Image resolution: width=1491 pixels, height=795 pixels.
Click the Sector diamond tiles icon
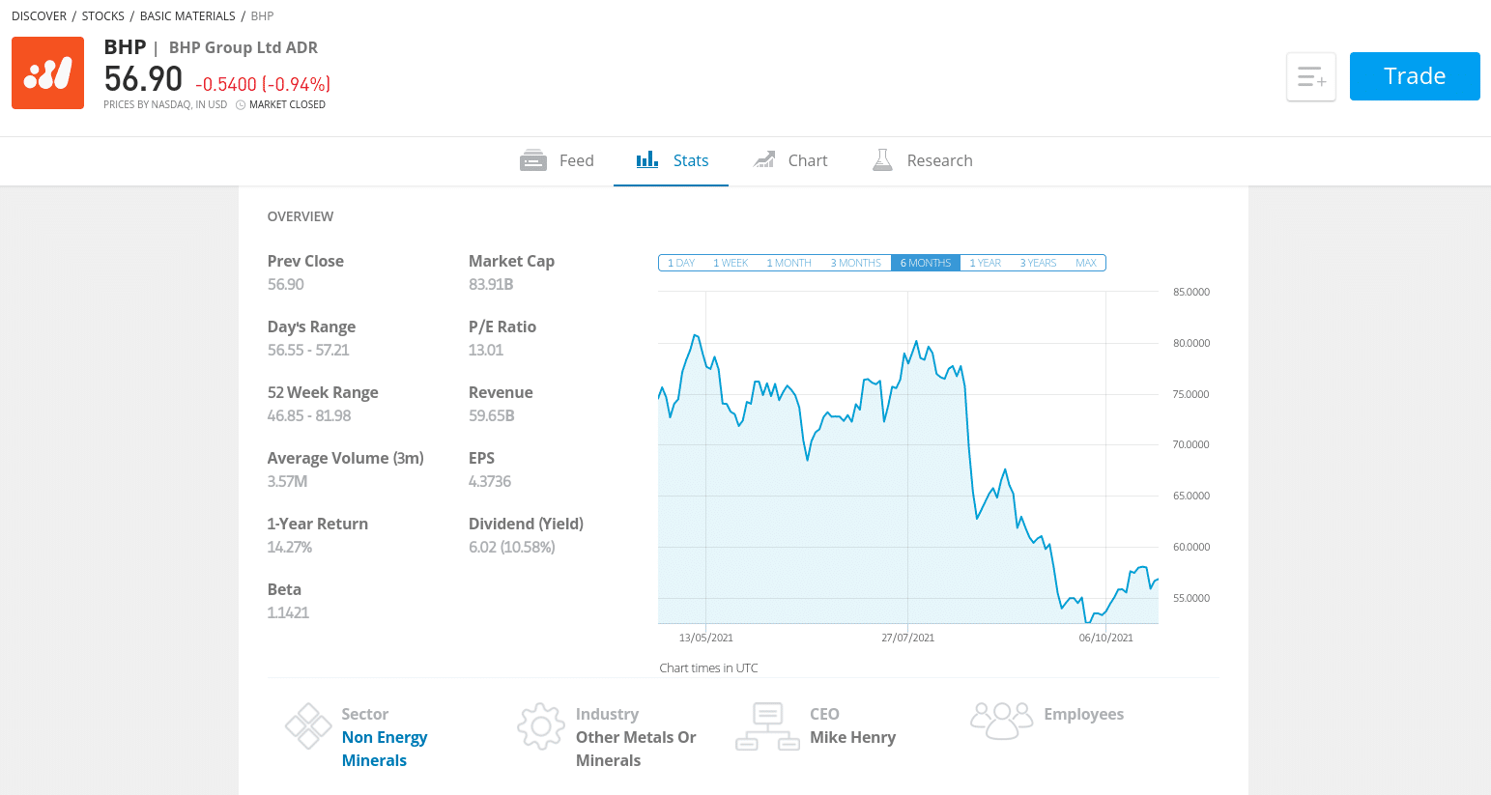tap(308, 726)
